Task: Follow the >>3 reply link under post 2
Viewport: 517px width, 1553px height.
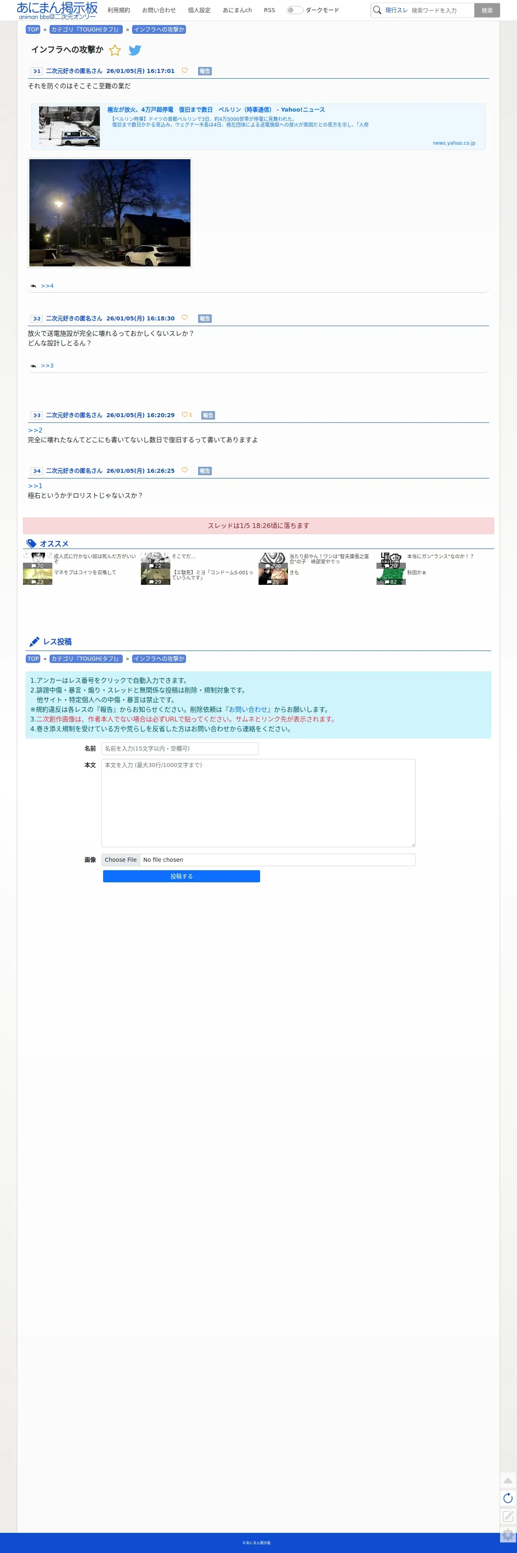Action: click(47, 365)
